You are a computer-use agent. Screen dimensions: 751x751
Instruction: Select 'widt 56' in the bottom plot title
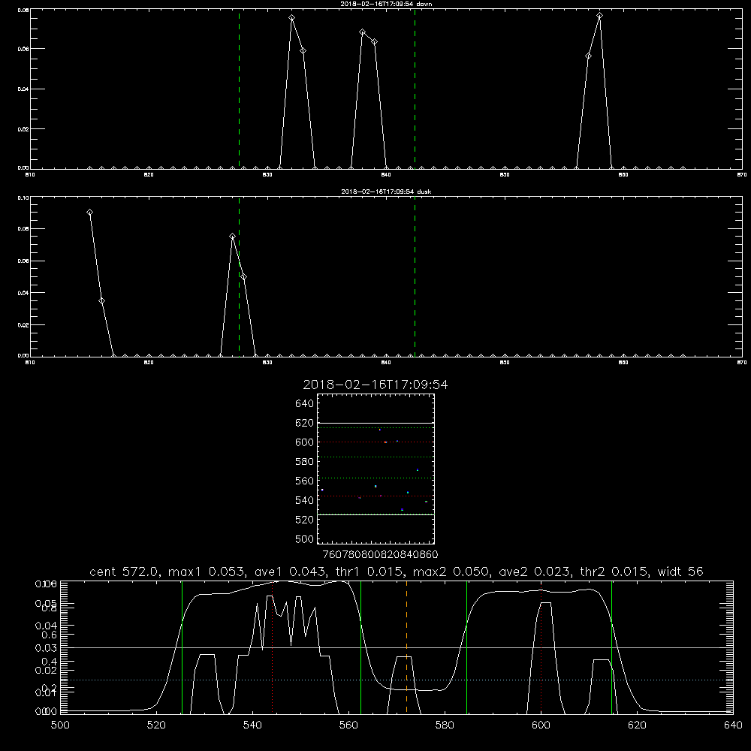coord(680,572)
